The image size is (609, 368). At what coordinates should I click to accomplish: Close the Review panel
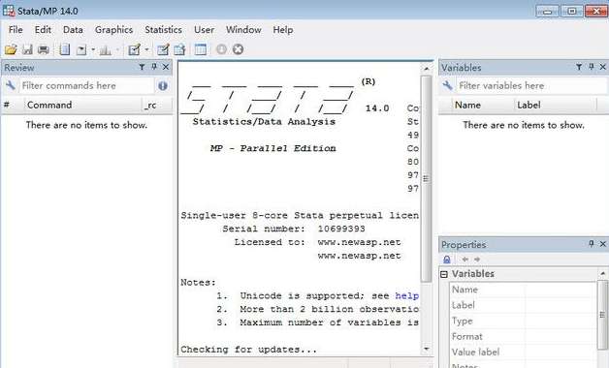[x=166, y=67]
